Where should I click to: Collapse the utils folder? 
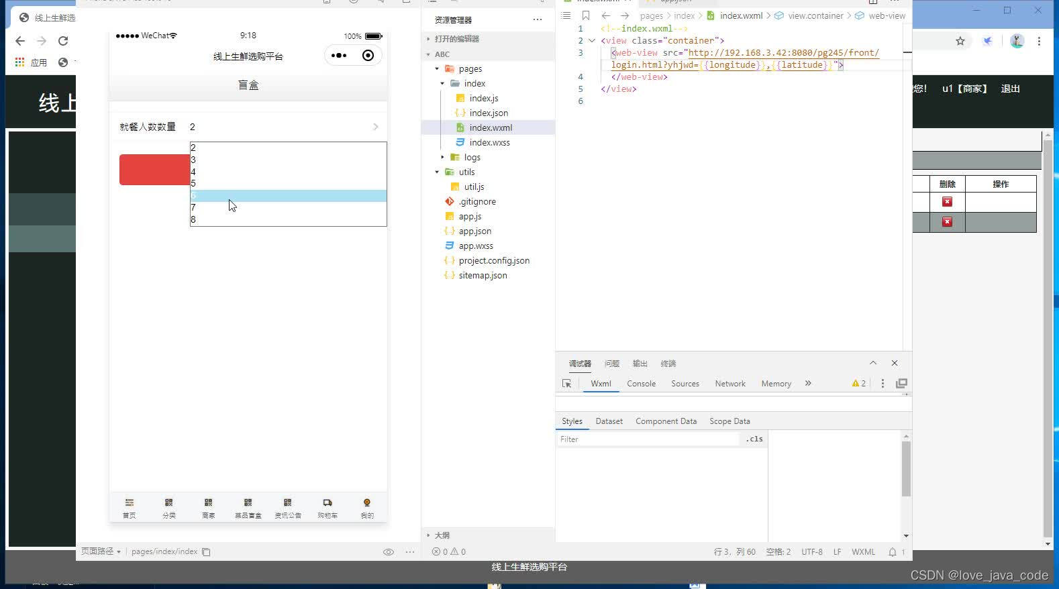[437, 172]
